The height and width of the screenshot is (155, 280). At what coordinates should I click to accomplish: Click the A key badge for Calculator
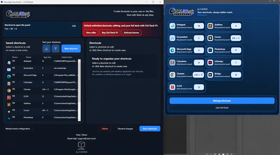pos(199,63)
